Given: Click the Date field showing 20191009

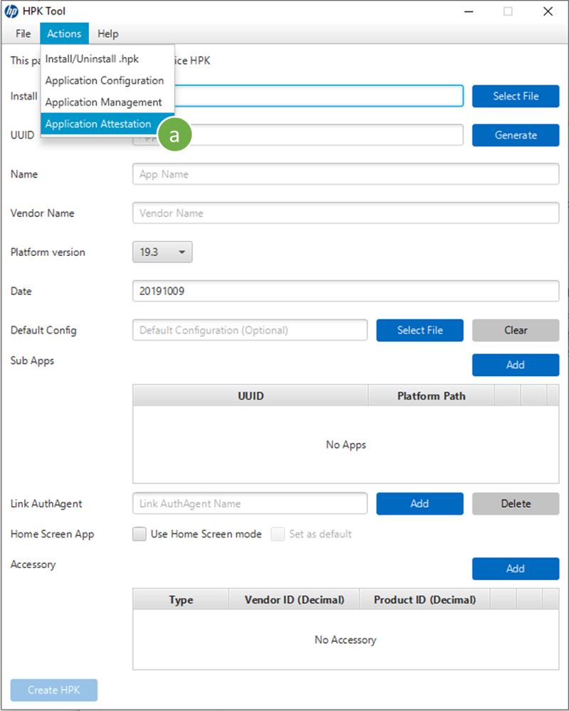Looking at the screenshot, I should coord(346,291).
